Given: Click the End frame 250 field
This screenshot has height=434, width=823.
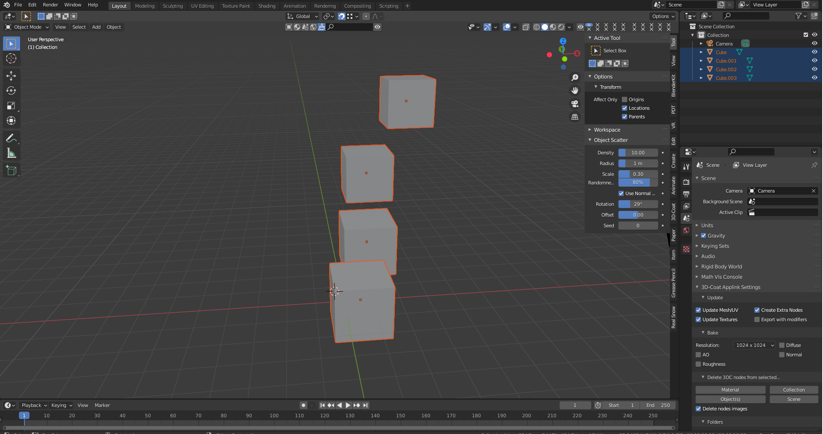Looking at the screenshot, I should tap(658, 405).
